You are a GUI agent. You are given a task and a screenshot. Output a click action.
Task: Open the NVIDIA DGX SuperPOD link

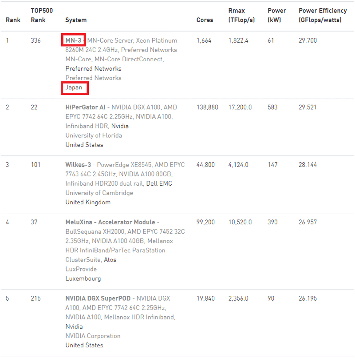[98, 298]
